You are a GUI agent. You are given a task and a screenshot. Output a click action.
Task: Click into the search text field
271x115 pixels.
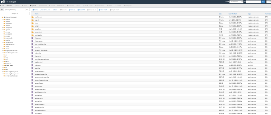(x=253, y=2)
